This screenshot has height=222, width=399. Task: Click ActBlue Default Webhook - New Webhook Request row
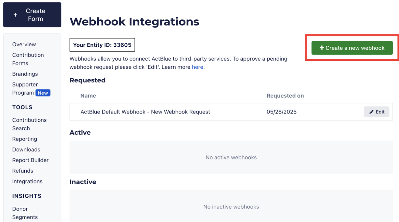231,112
